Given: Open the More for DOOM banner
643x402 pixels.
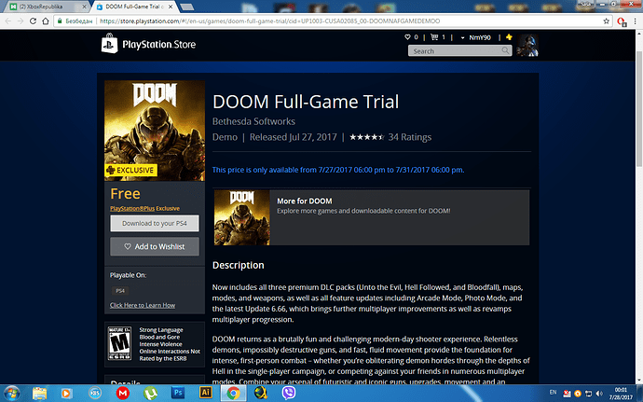Looking at the screenshot, I should (x=372, y=217).
